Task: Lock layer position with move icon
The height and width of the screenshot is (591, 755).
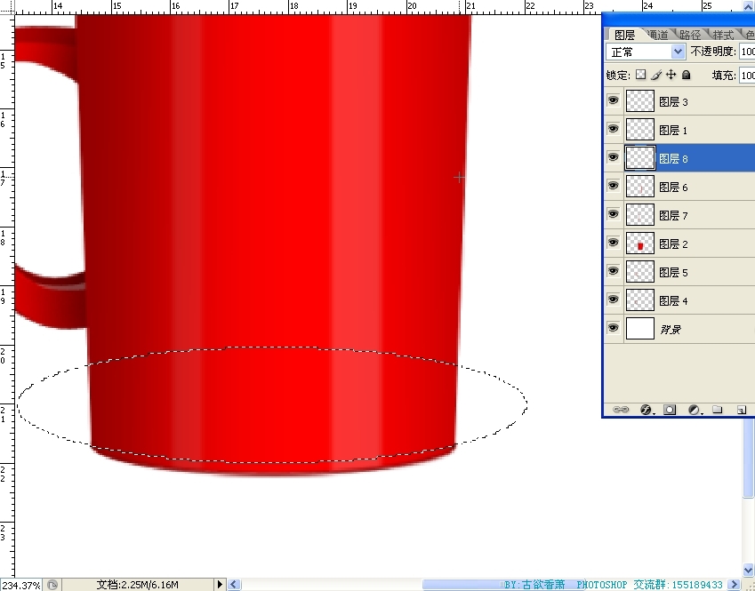Action: click(671, 76)
